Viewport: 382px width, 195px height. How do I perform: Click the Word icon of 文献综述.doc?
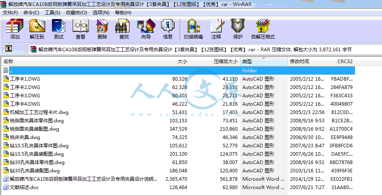[x=6, y=187]
